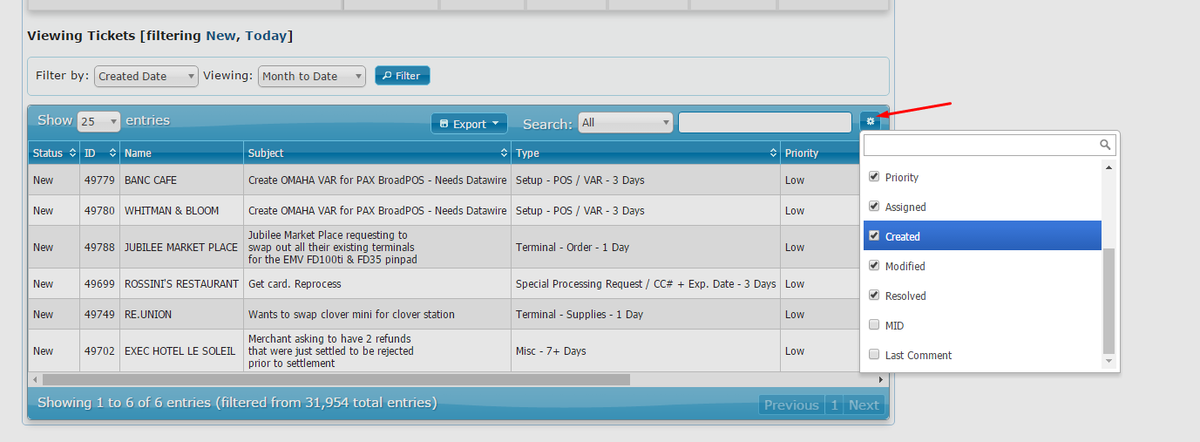
Task: Open the Filter by Created Date dropdown
Action: pos(146,77)
